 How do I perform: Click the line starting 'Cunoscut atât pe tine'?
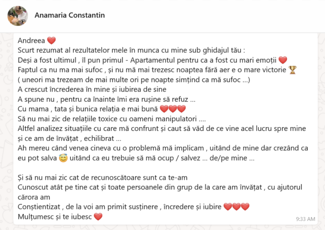pos(160,188)
